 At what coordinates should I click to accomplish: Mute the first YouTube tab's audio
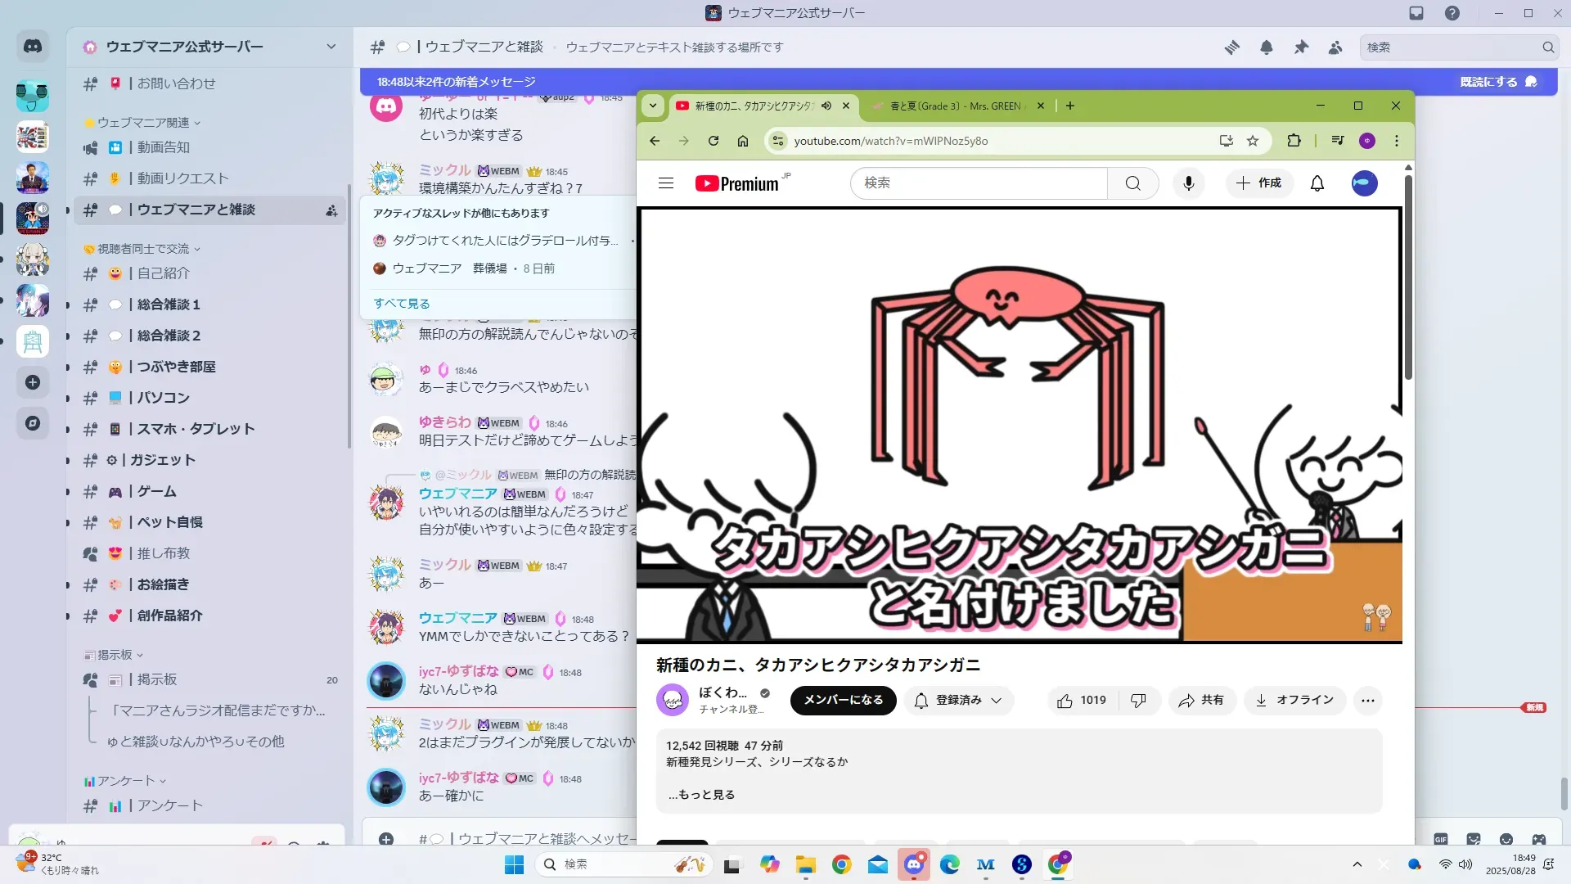(826, 106)
